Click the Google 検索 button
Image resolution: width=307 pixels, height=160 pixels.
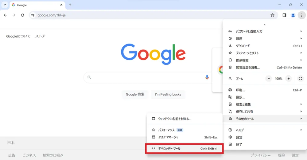tap(135, 94)
